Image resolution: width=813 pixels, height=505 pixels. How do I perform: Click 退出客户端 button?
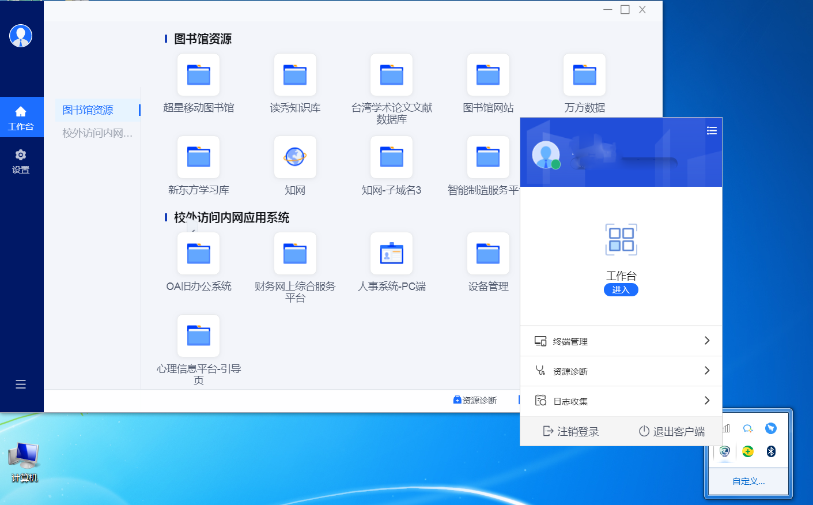pos(672,431)
